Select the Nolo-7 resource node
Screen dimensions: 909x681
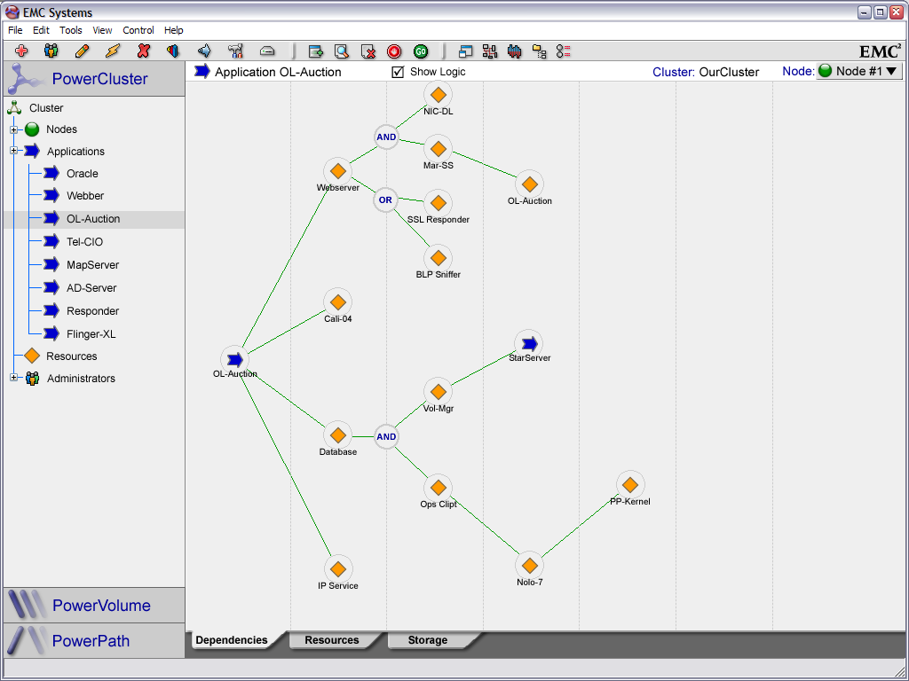pos(529,565)
